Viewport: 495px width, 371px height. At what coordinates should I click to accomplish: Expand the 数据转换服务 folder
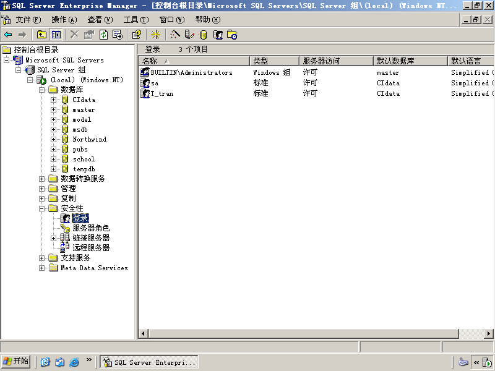tap(41, 179)
